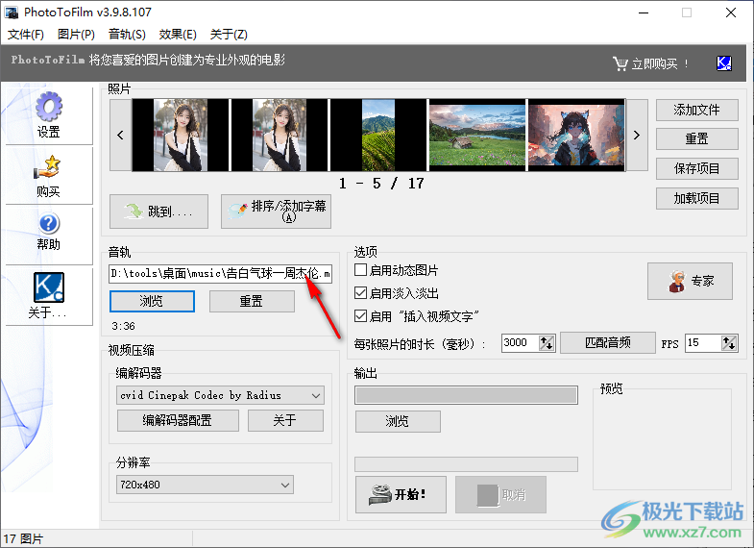This screenshot has width=754, height=548.
Task: Click the output file path field
Action: pos(466,395)
